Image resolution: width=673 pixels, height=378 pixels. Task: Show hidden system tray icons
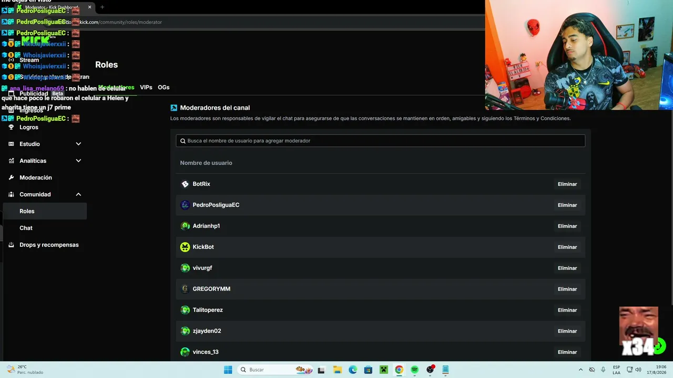pyautogui.click(x=580, y=370)
